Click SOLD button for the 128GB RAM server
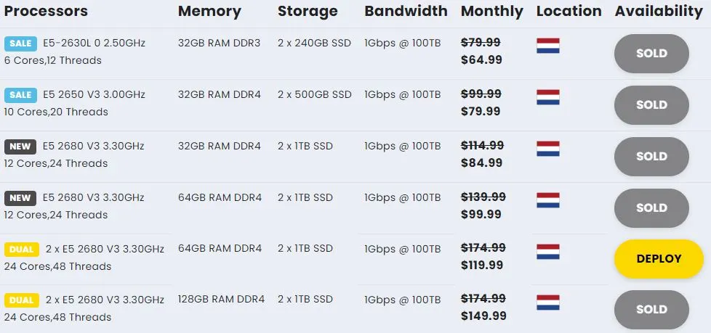 point(651,310)
